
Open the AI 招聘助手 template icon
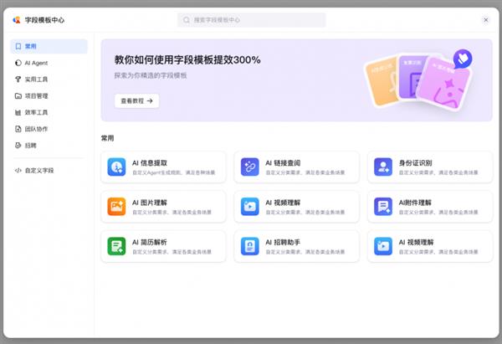tap(249, 246)
